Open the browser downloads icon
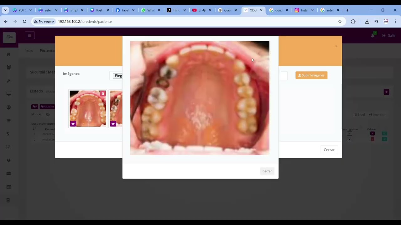Image resolution: width=401 pixels, height=225 pixels. 367,22
